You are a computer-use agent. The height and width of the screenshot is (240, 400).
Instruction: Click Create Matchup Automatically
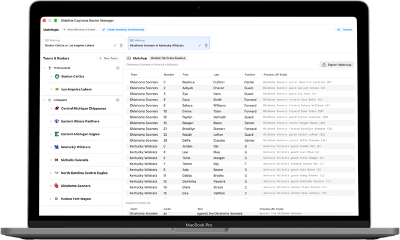click(123, 29)
